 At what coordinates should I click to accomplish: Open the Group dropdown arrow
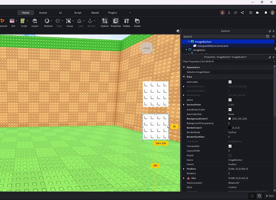(x=73, y=21)
